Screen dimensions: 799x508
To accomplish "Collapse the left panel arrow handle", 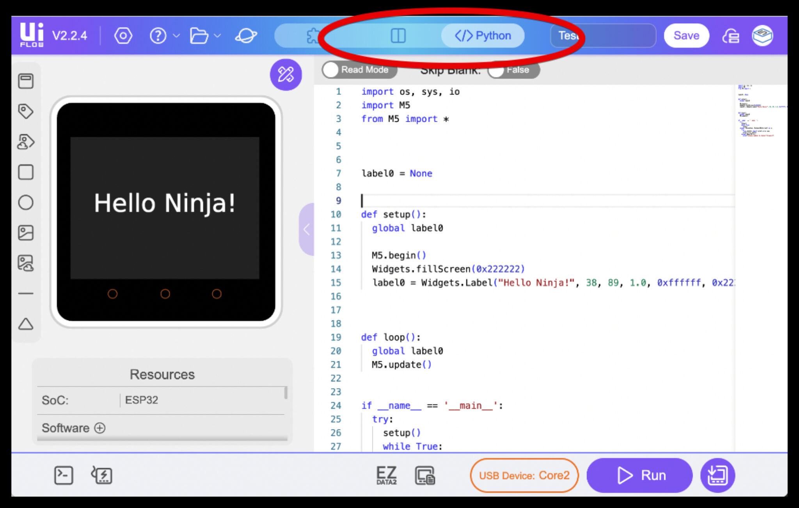I will [x=307, y=229].
